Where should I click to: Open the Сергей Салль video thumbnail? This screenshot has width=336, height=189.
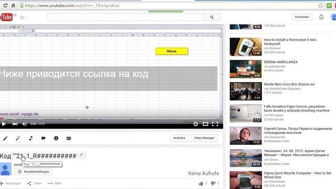[x=246, y=135]
